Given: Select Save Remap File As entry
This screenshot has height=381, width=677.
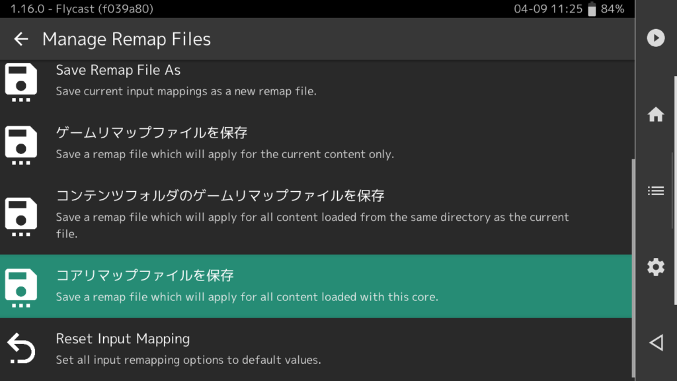Looking at the screenshot, I should pyautogui.click(x=315, y=81).
